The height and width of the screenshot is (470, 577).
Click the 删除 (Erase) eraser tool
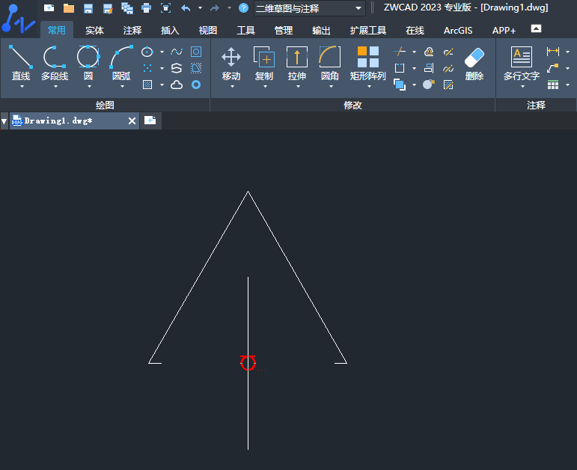coord(474,64)
